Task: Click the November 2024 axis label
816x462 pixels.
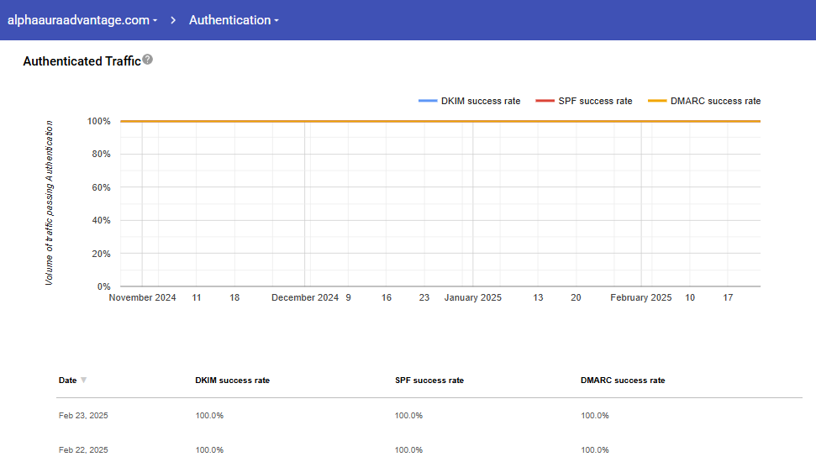Action: coord(143,297)
